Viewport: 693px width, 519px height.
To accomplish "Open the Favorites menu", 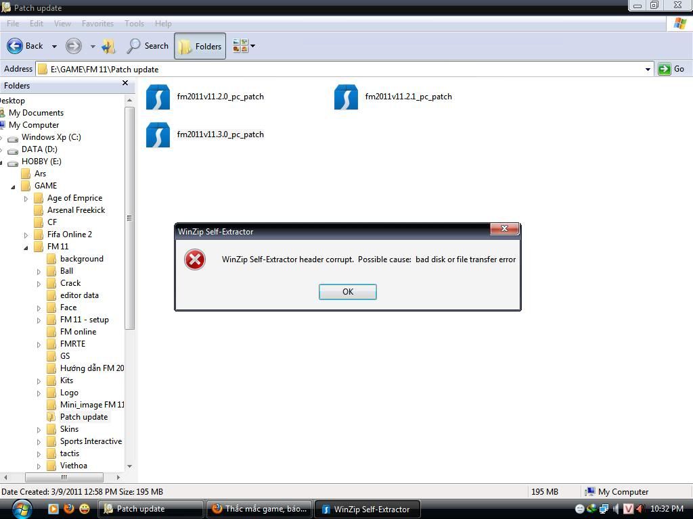I will coord(97,24).
